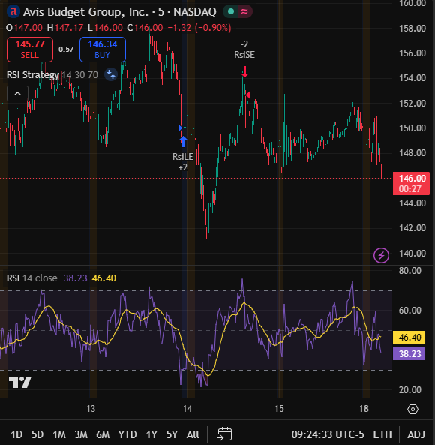Select the 5Y time range
Viewport: 435px width, 445px height.
172,434
